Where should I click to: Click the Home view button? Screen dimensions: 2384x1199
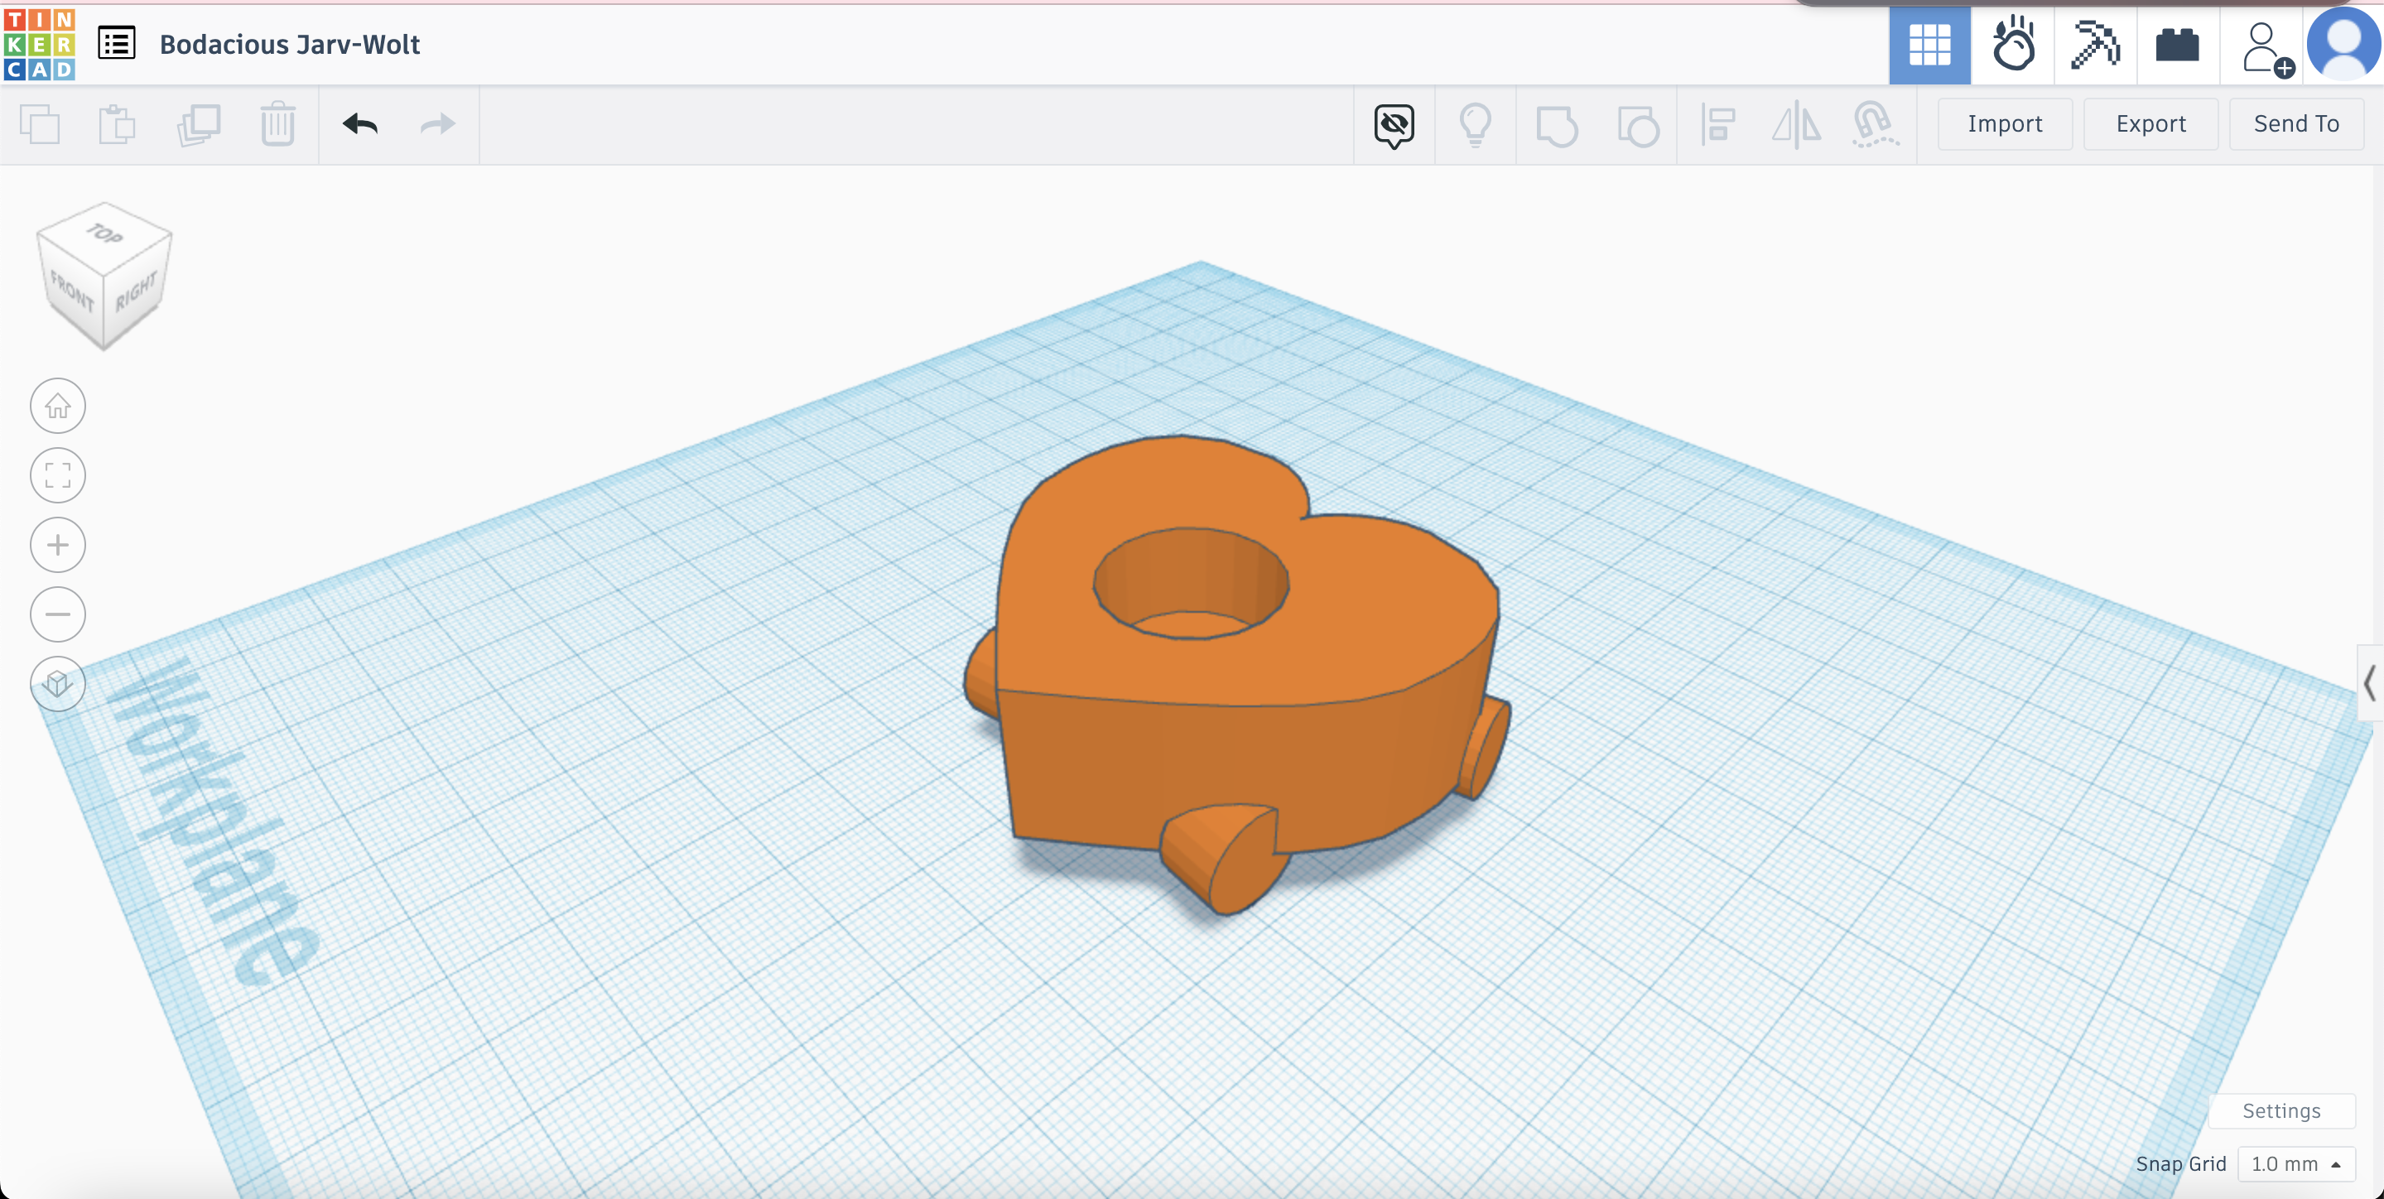(57, 405)
